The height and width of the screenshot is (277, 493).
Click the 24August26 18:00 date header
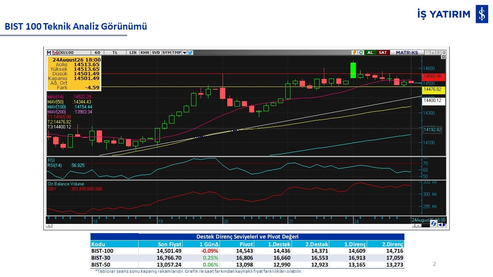tap(77, 60)
